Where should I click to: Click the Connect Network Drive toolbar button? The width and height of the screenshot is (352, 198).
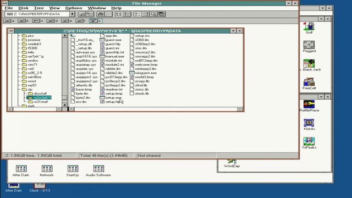point(82,14)
